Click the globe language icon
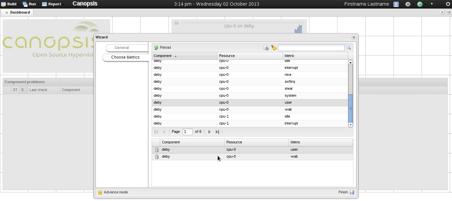The height and width of the screenshot is (201, 452). pyautogui.click(x=420, y=4)
